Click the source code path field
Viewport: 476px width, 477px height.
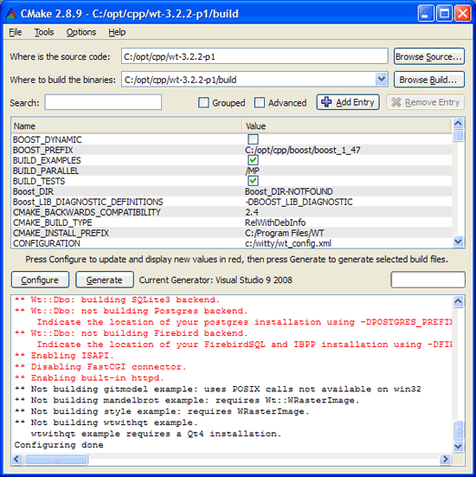pyautogui.click(x=254, y=56)
